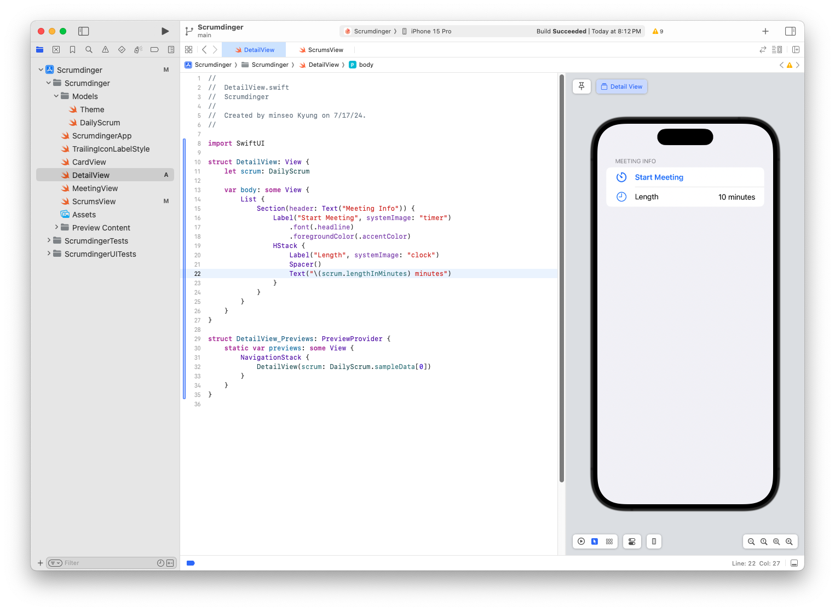
Task: Show the source control navigator
Action: [56, 50]
